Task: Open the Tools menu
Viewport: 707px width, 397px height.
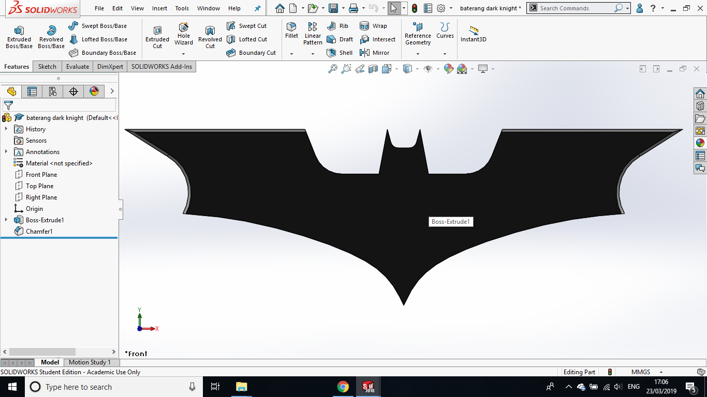Action: click(x=182, y=8)
